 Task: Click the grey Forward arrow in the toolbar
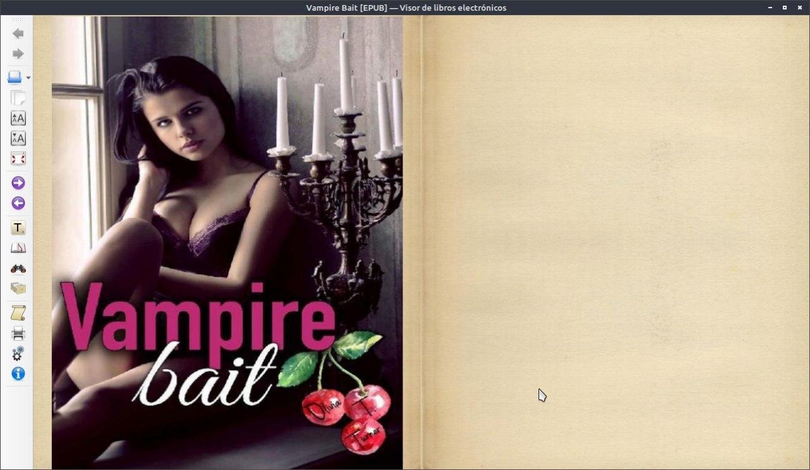click(18, 54)
